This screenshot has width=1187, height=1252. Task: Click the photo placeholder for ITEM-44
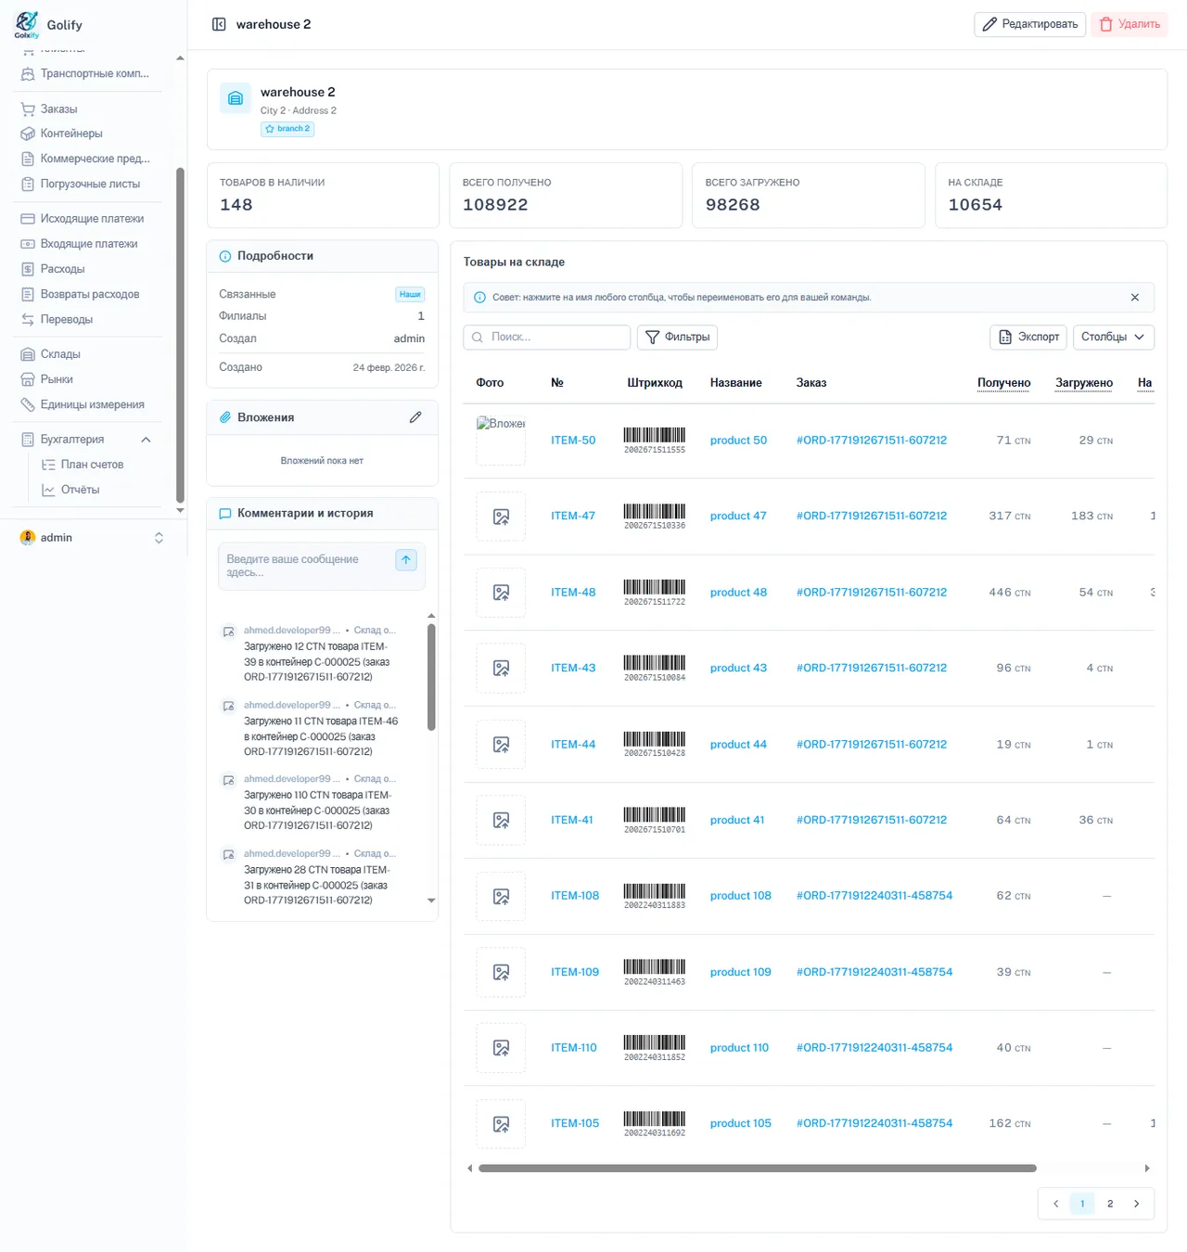(501, 745)
